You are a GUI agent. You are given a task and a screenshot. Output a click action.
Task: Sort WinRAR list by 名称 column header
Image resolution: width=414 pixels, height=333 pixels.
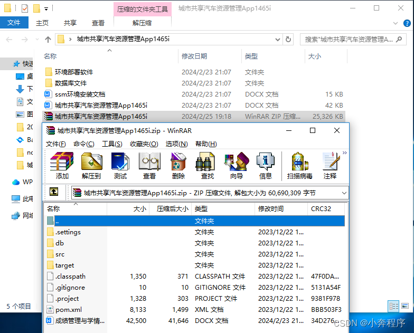coord(76,209)
